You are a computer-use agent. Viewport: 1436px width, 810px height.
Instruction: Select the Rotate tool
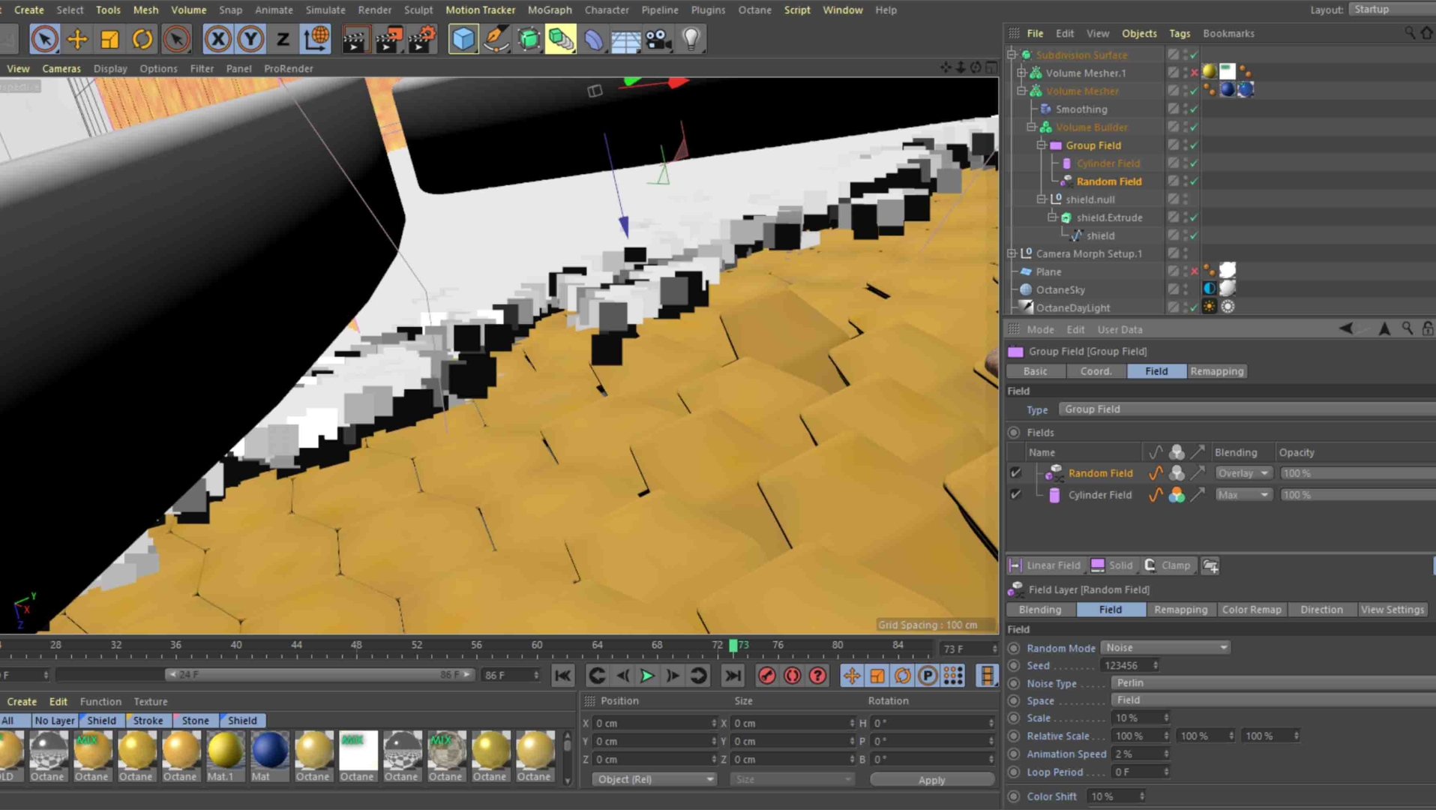point(142,39)
